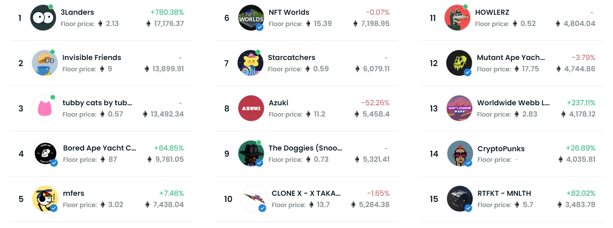Image resolution: width=613 pixels, height=228 pixels.
Task: Open the Bored Ape Yacht Club logo
Action: click(x=45, y=153)
